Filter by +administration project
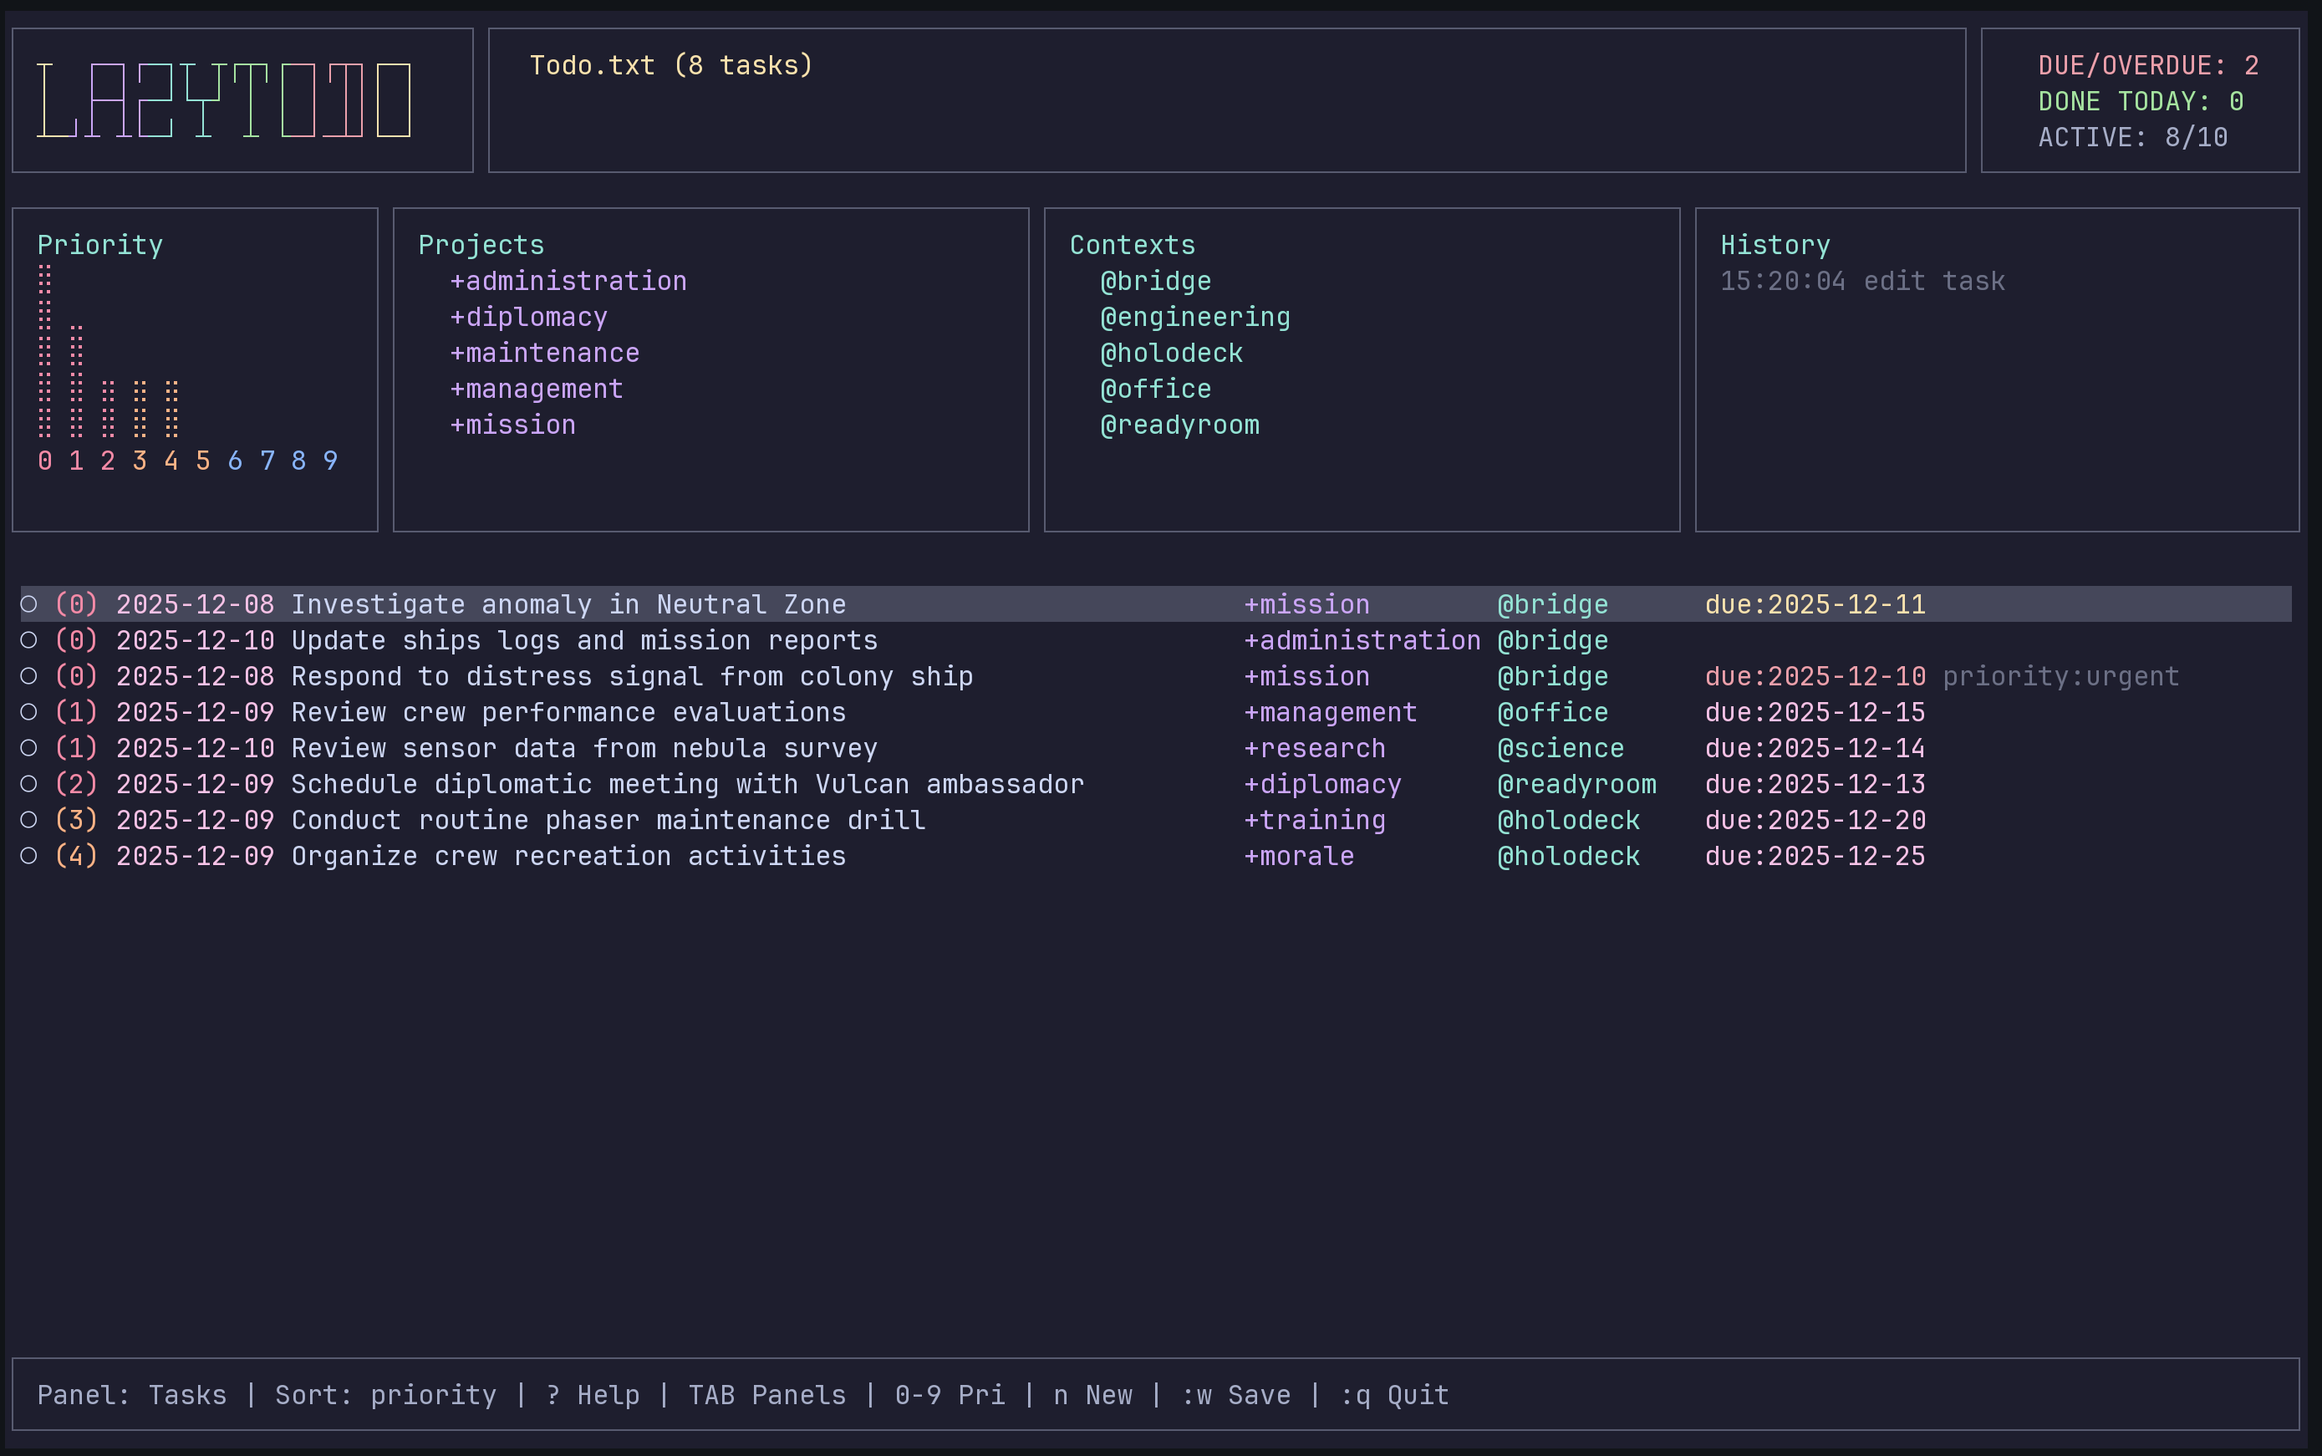This screenshot has width=2322, height=1456. (568, 281)
